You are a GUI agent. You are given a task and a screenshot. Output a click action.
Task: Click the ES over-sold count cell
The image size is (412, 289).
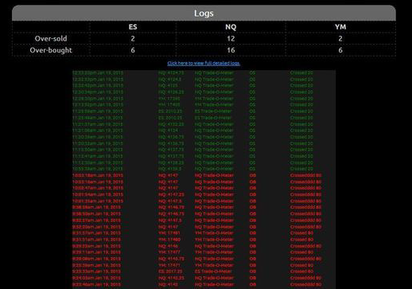click(x=133, y=38)
